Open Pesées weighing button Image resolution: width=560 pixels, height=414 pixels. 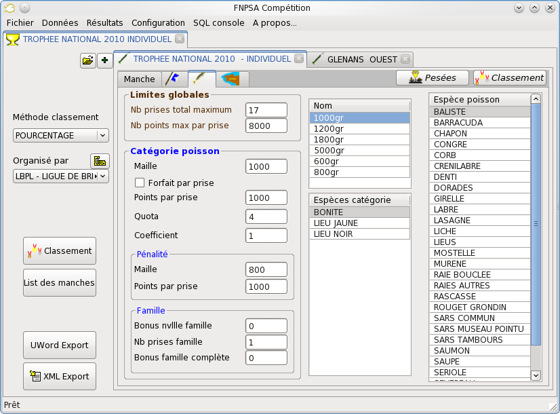pos(433,77)
